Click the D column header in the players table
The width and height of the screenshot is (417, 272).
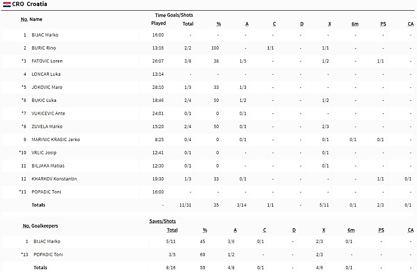click(x=302, y=24)
